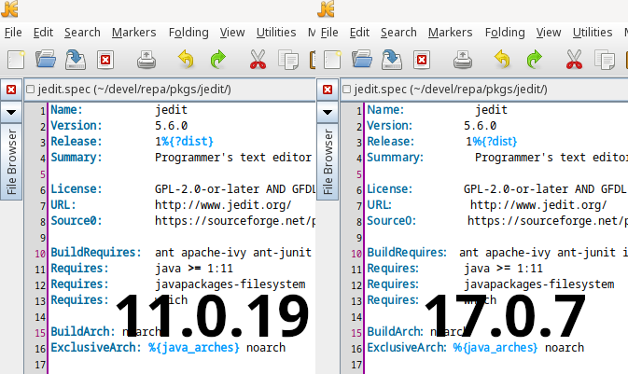Click New File icon in left window
The height and width of the screenshot is (374, 628).
point(15,61)
